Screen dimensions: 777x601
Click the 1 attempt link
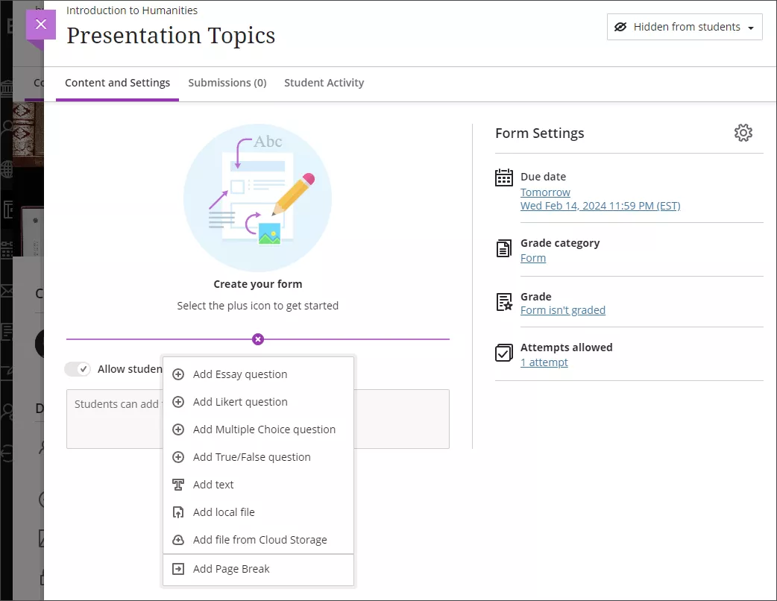coord(544,362)
